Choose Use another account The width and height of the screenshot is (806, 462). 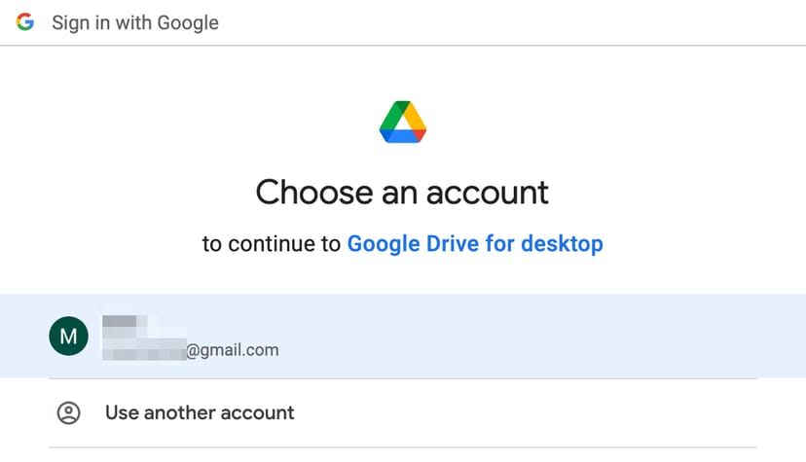click(200, 412)
